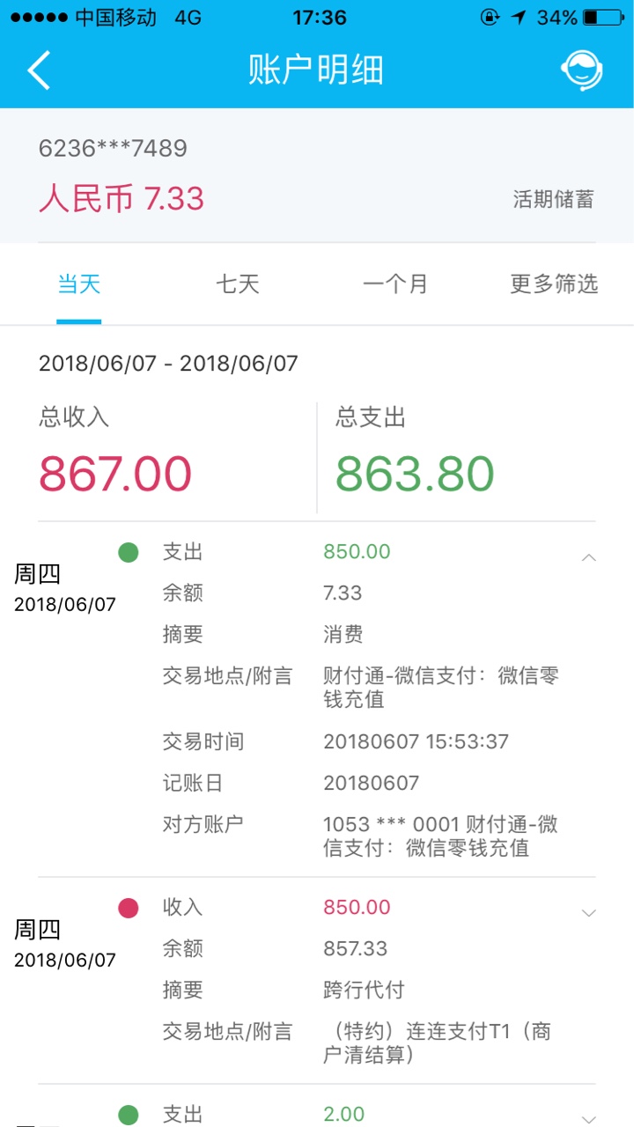
Task: Tap total income amount 867.00
Action: [115, 474]
